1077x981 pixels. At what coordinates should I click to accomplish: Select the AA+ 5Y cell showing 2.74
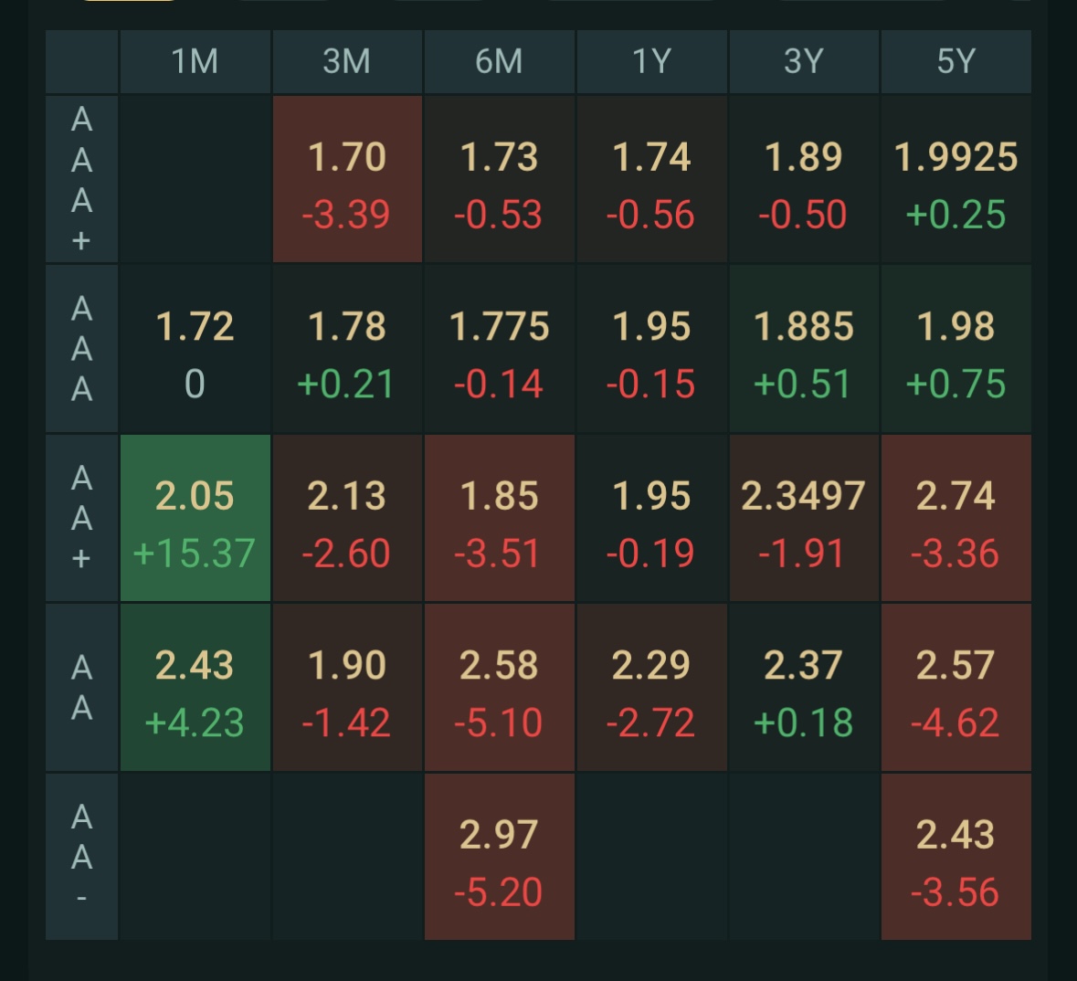pos(956,518)
